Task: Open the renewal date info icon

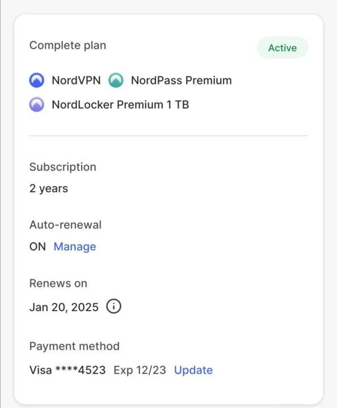Action: [x=113, y=306]
